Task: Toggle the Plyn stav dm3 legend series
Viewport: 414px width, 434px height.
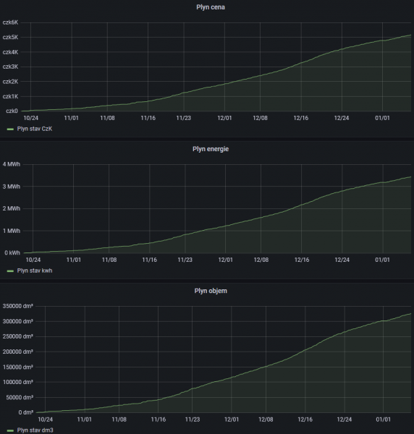Action: [35, 430]
